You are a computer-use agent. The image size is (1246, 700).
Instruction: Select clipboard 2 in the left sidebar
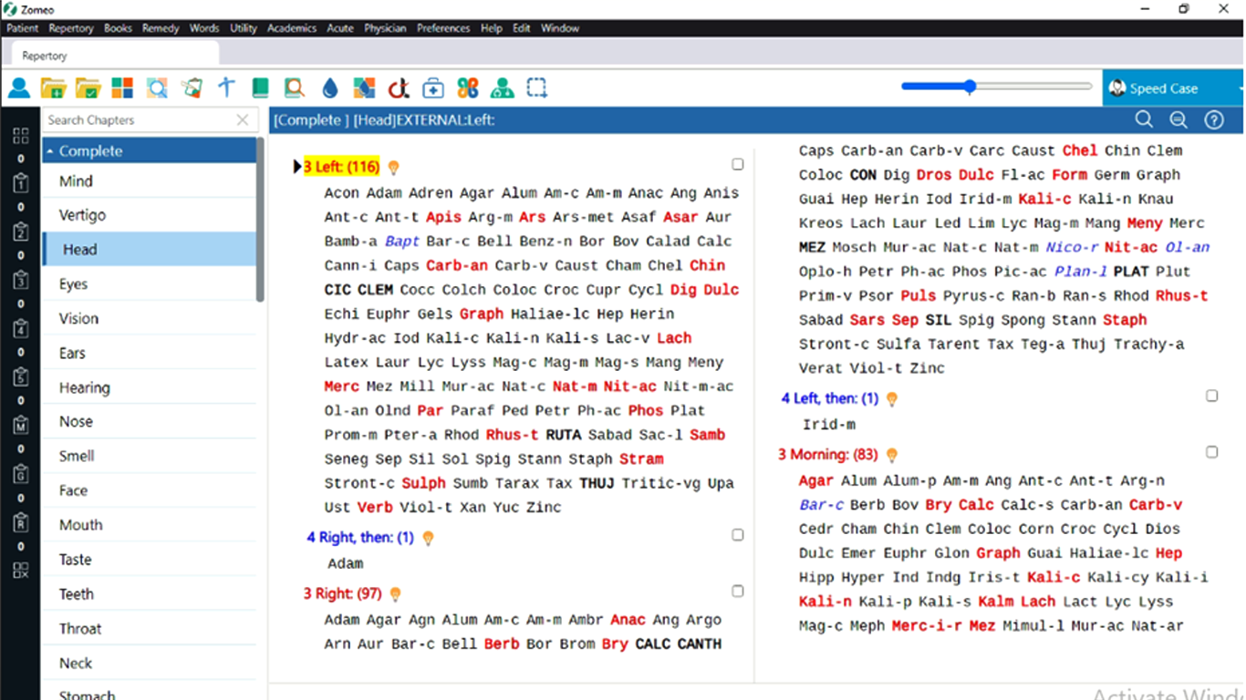[20, 232]
